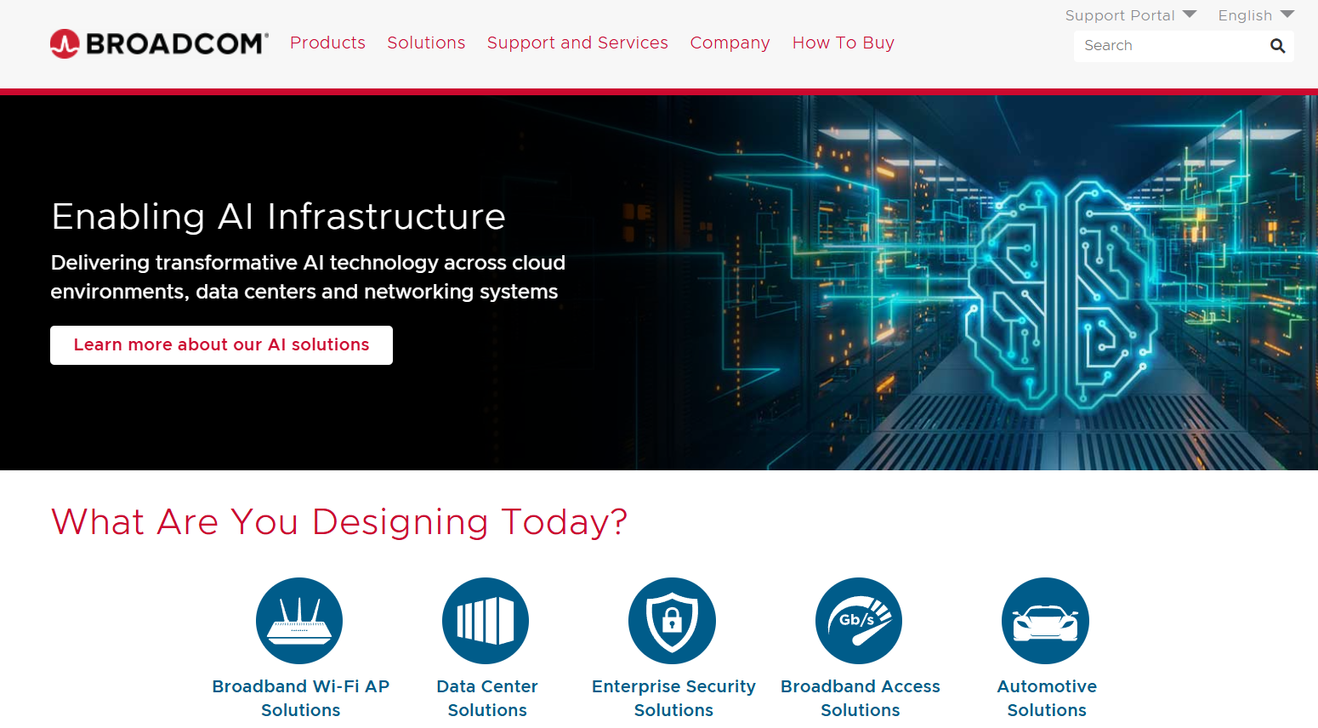Image resolution: width=1318 pixels, height=728 pixels.
Task: Click the Broadcom logo
Action: pos(159,43)
